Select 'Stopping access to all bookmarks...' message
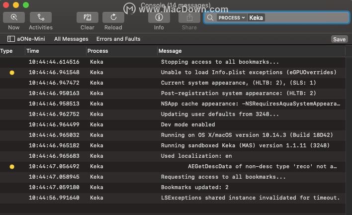Screen dimensions: 352x215 [x=220, y=62]
